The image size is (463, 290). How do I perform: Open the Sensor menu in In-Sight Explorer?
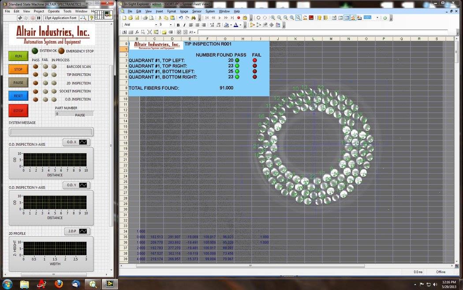coord(197,11)
